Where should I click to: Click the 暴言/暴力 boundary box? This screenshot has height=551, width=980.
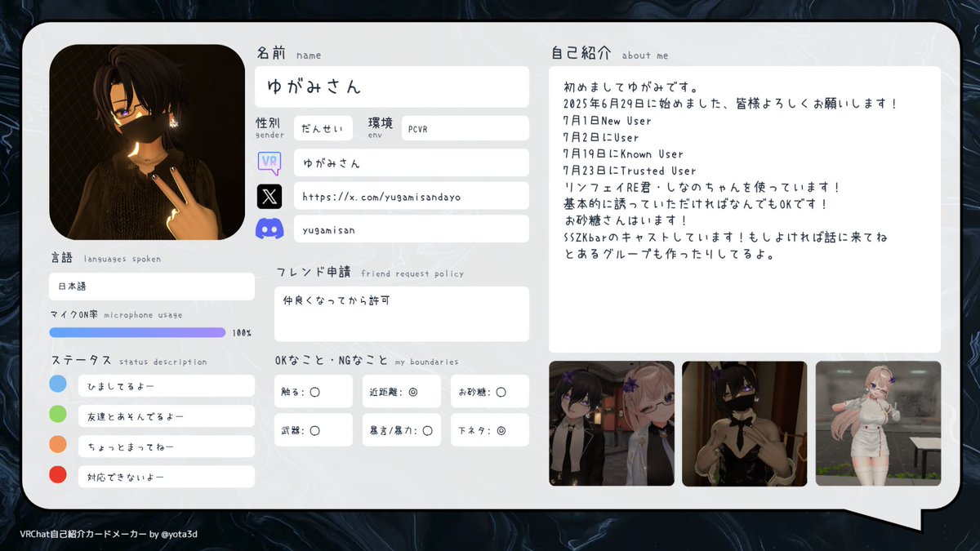click(402, 429)
